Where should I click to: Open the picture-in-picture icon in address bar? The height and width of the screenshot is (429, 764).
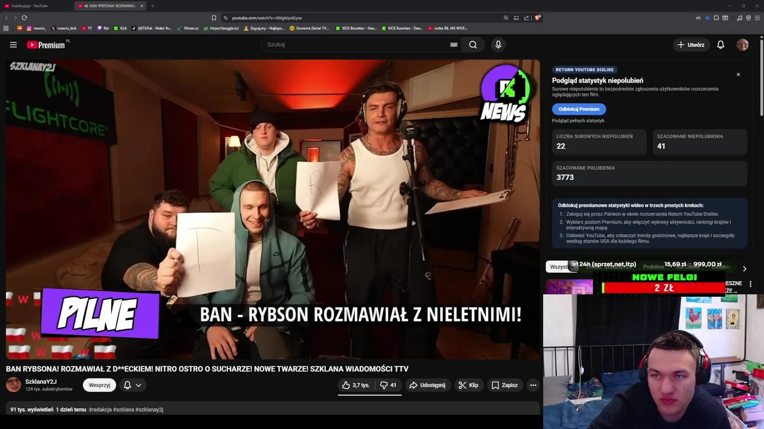click(x=516, y=18)
